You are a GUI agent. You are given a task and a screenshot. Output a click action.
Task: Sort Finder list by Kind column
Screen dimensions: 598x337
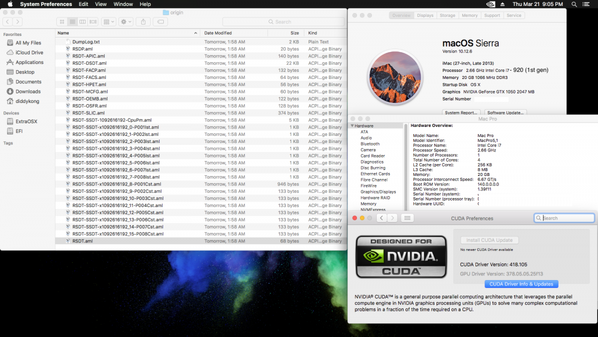click(x=325, y=33)
